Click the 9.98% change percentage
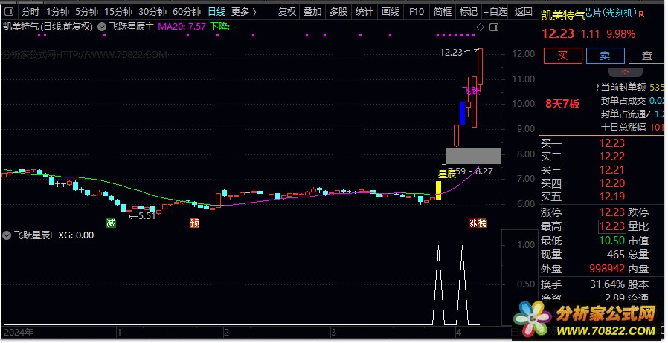 click(620, 34)
